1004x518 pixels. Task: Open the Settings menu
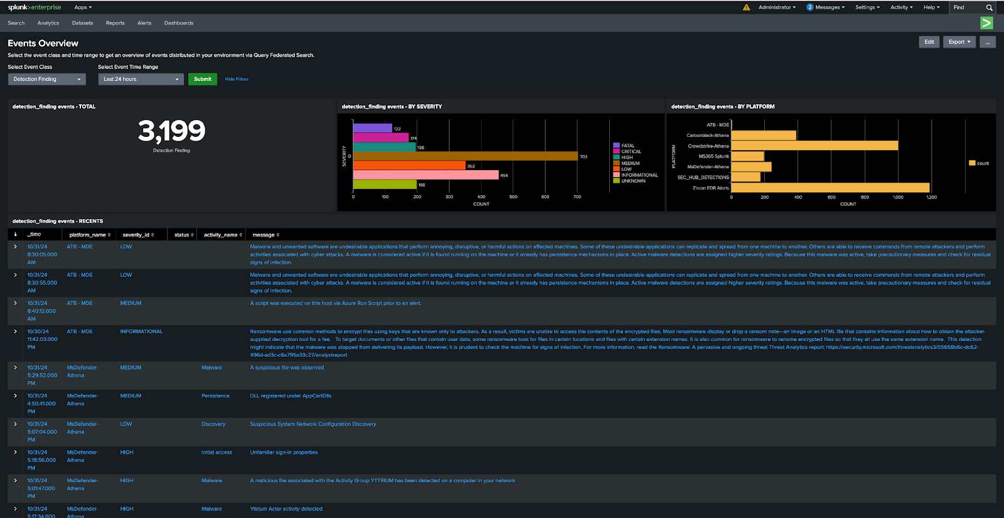pos(867,8)
